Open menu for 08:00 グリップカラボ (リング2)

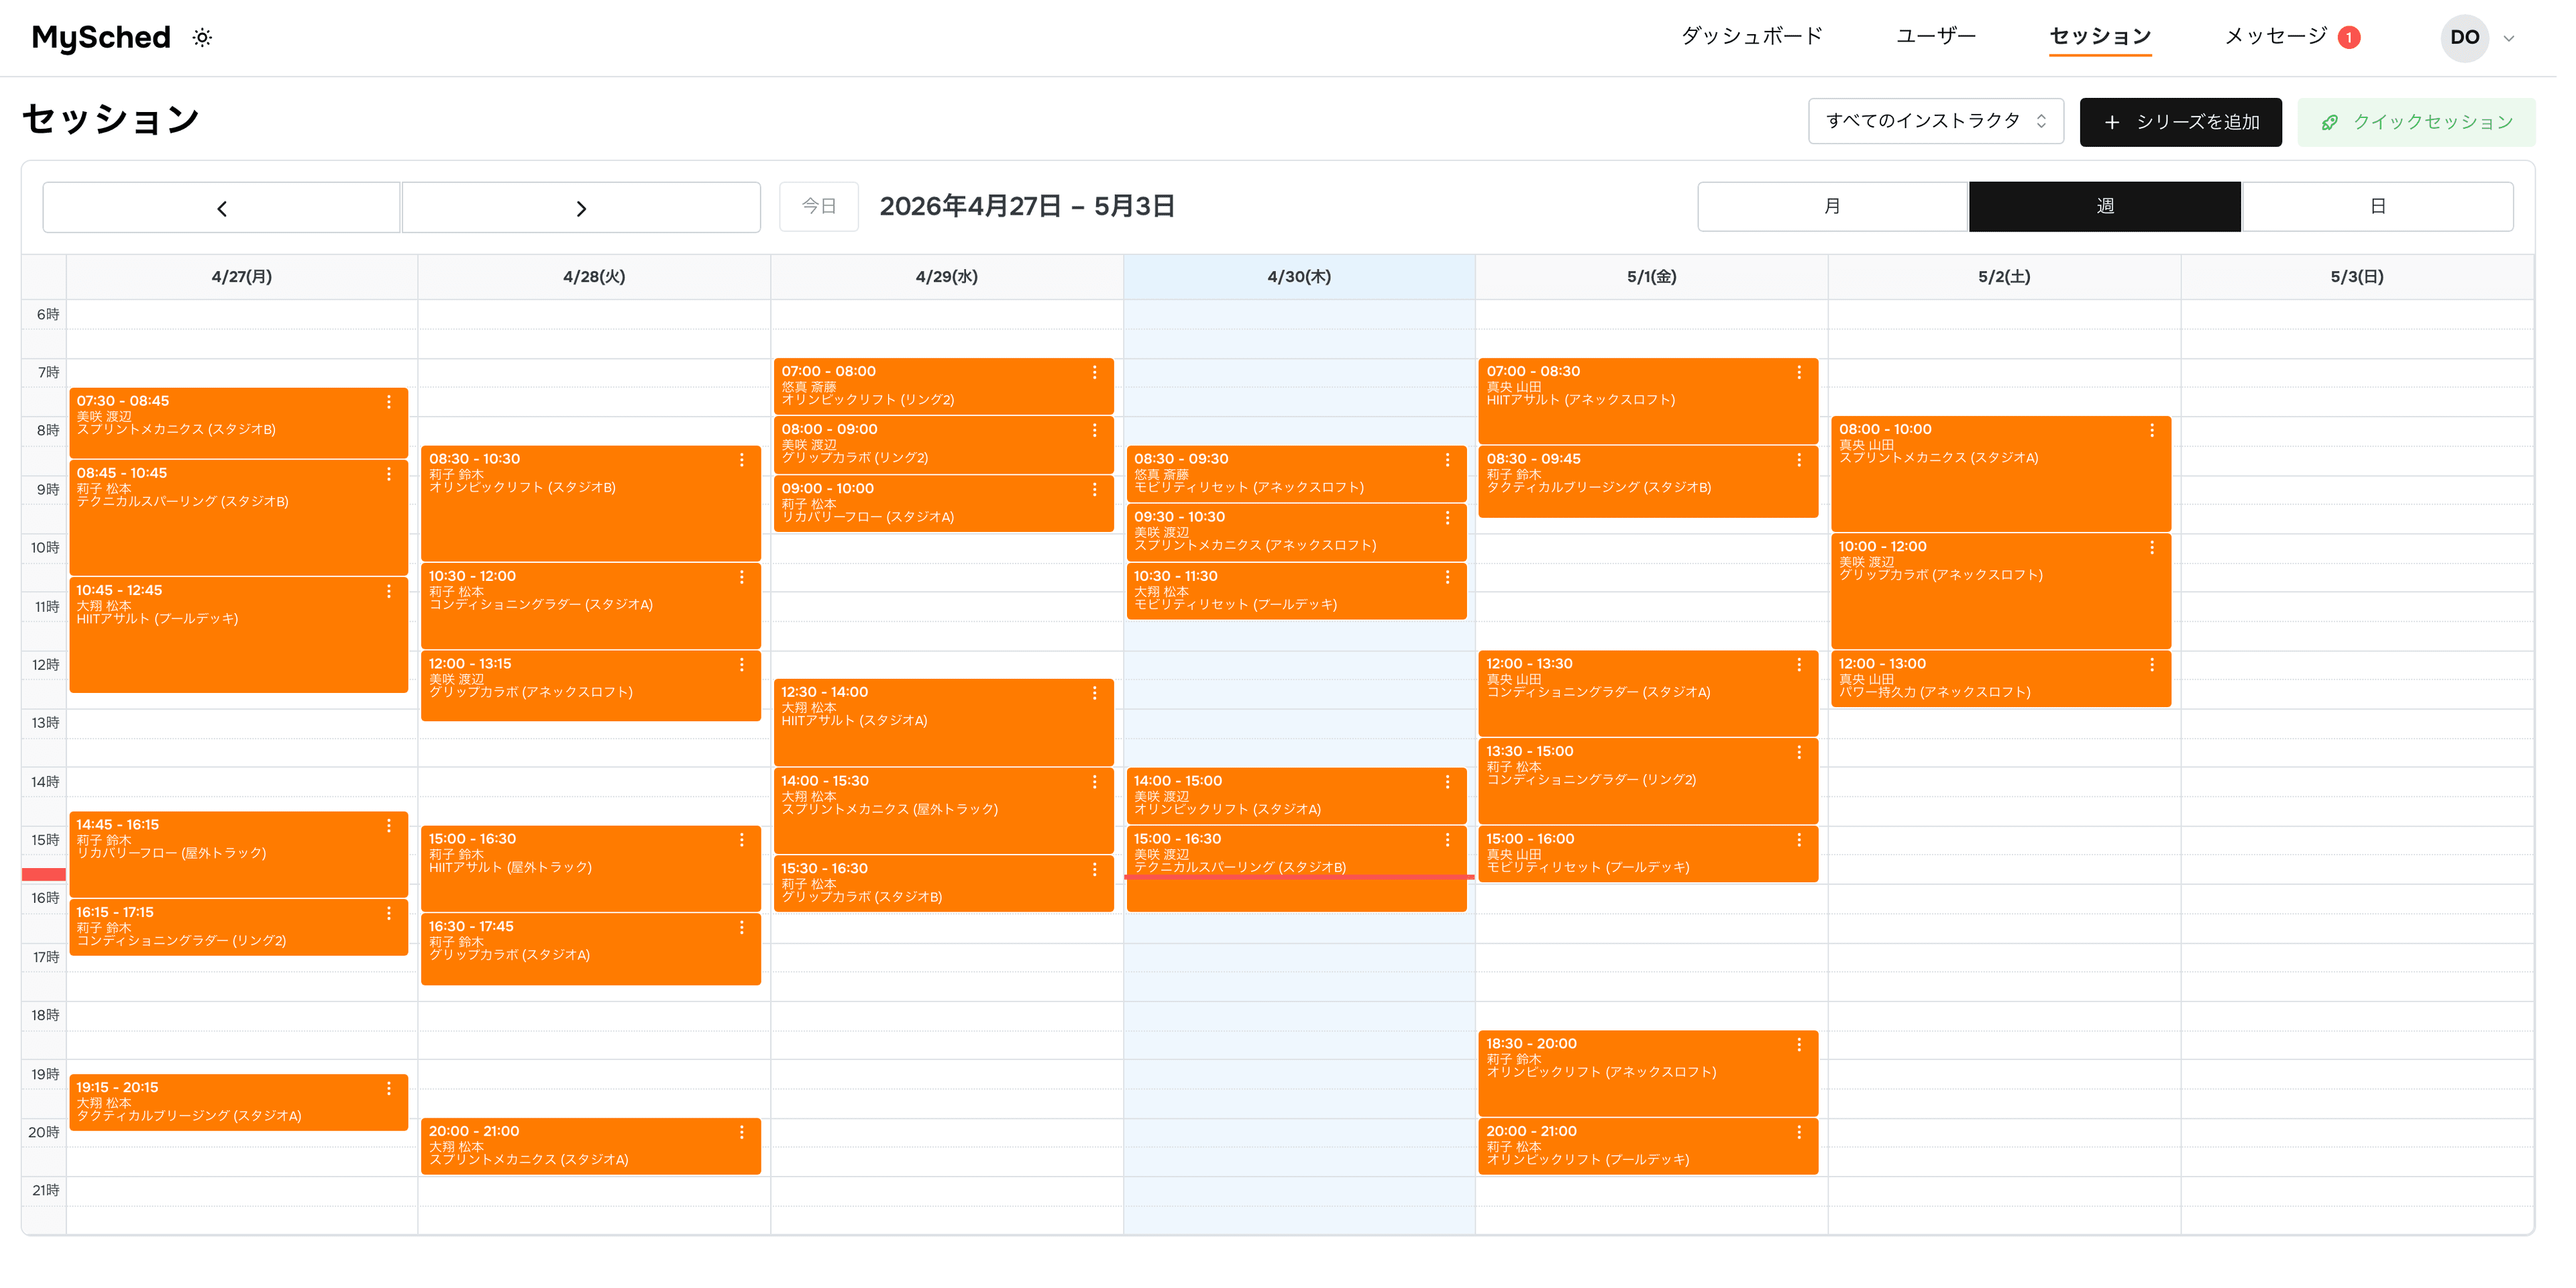[1095, 431]
